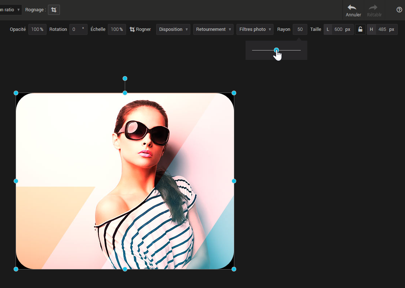Click the rotation handle above the image
Image resolution: width=405 pixels, height=288 pixels.
pyautogui.click(x=125, y=78)
